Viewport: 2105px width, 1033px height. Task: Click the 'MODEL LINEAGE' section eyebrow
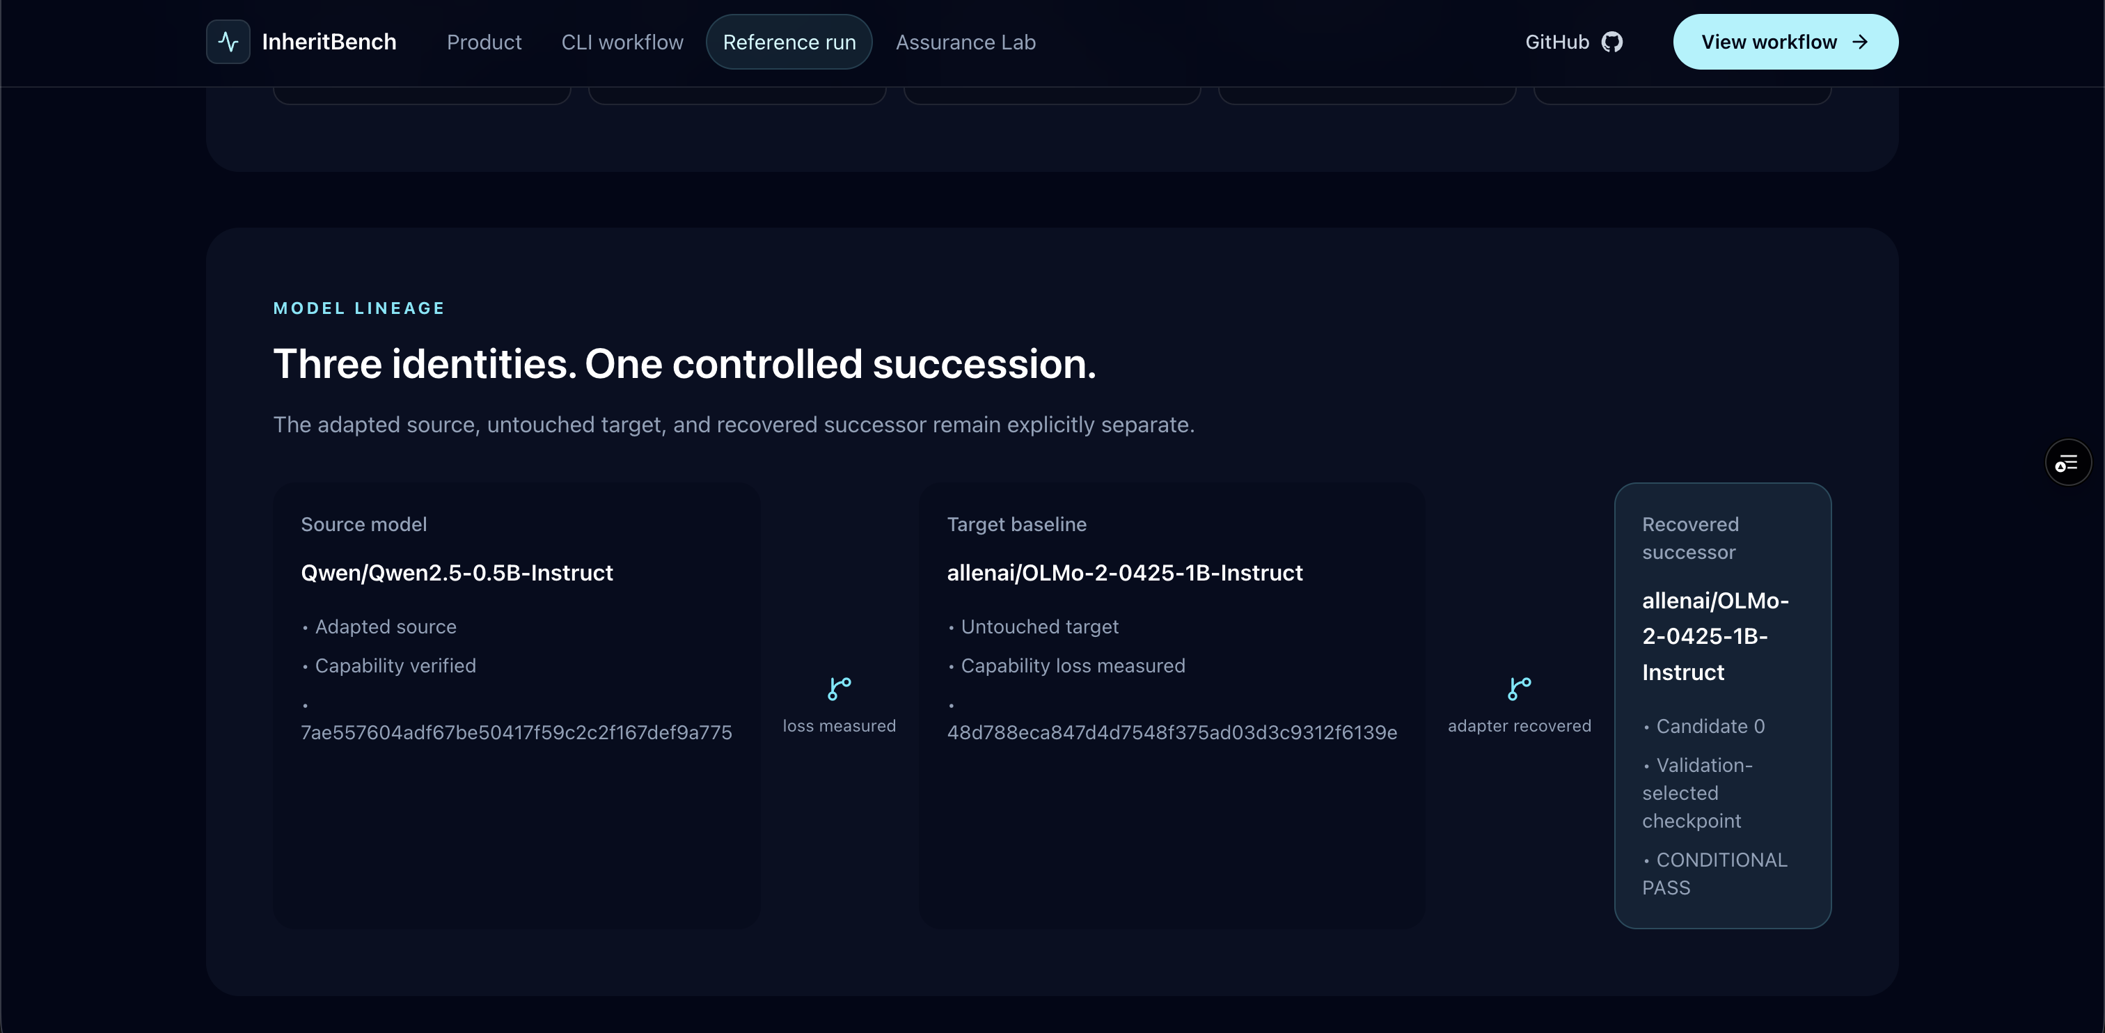tap(358, 308)
